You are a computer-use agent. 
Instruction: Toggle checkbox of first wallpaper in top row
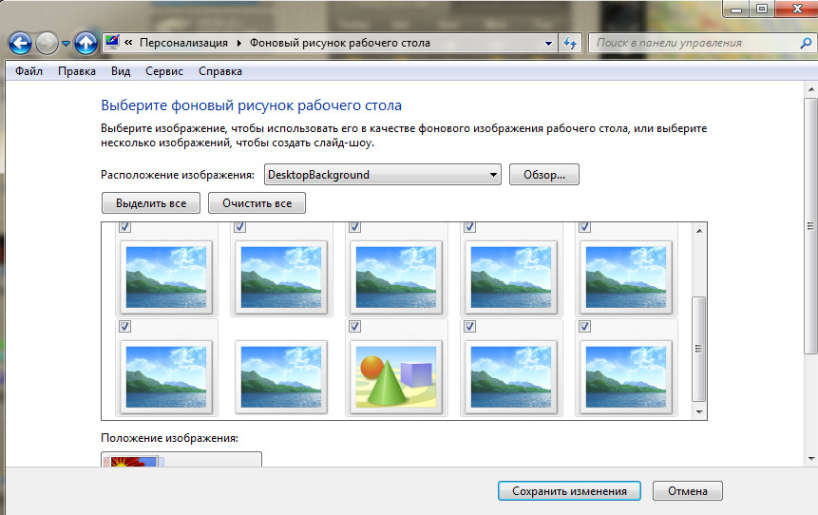(125, 227)
